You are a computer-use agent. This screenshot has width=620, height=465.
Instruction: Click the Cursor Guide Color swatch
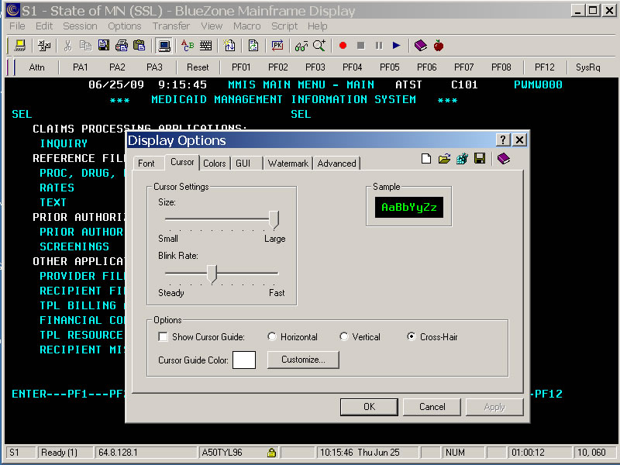pyautogui.click(x=244, y=360)
